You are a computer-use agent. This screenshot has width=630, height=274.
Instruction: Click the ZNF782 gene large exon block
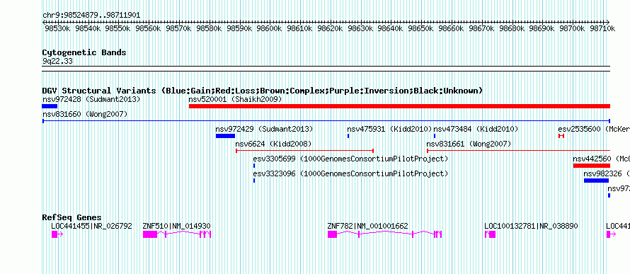pyautogui.click(x=332, y=234)
